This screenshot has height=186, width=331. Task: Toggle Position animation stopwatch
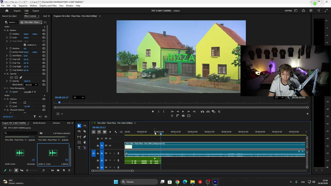(11, 34)
